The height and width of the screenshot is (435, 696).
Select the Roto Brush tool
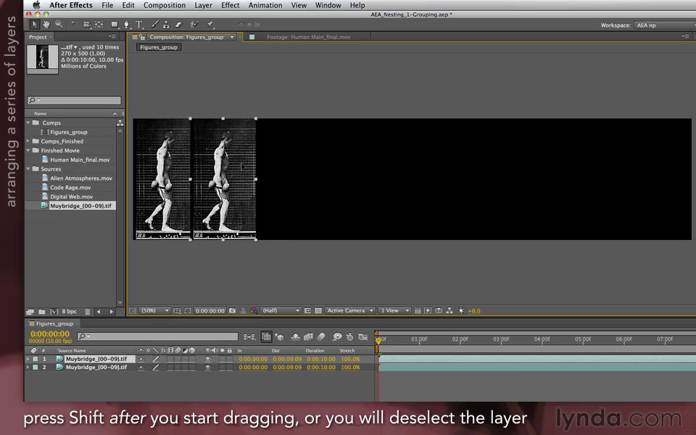pyautogui.click(x=194, y=25)
